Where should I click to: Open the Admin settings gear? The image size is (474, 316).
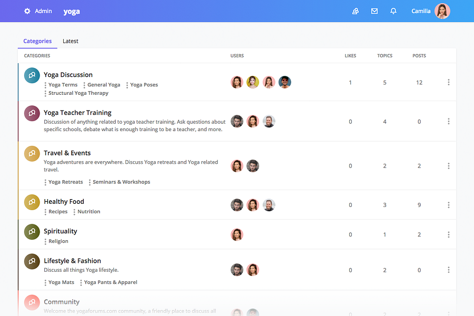tap(27, 11)
